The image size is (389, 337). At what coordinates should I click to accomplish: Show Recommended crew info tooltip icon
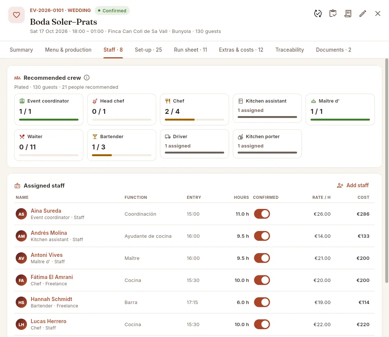86,78
